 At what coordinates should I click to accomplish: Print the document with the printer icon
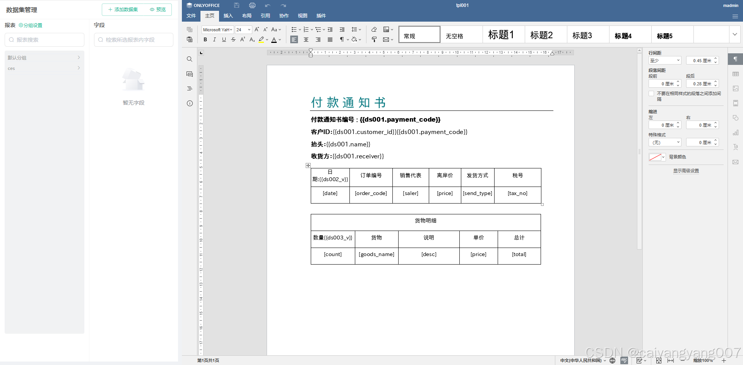(x=252, y=5)
